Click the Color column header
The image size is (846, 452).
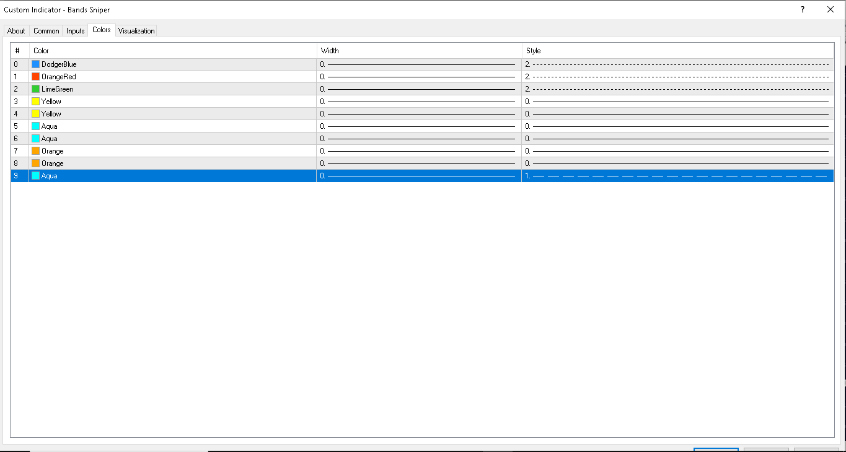[x=173, y=51]
